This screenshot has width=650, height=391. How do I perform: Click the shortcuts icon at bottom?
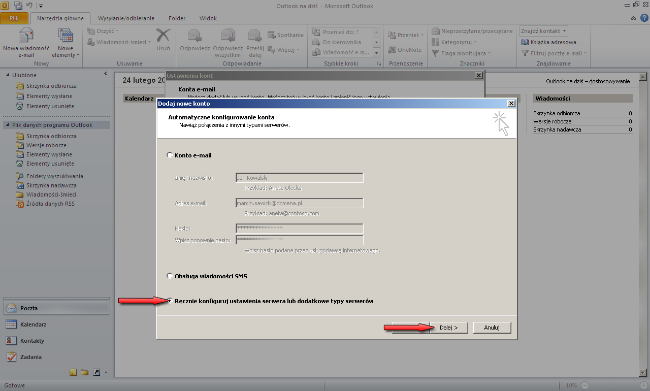(x=96, y=372)
